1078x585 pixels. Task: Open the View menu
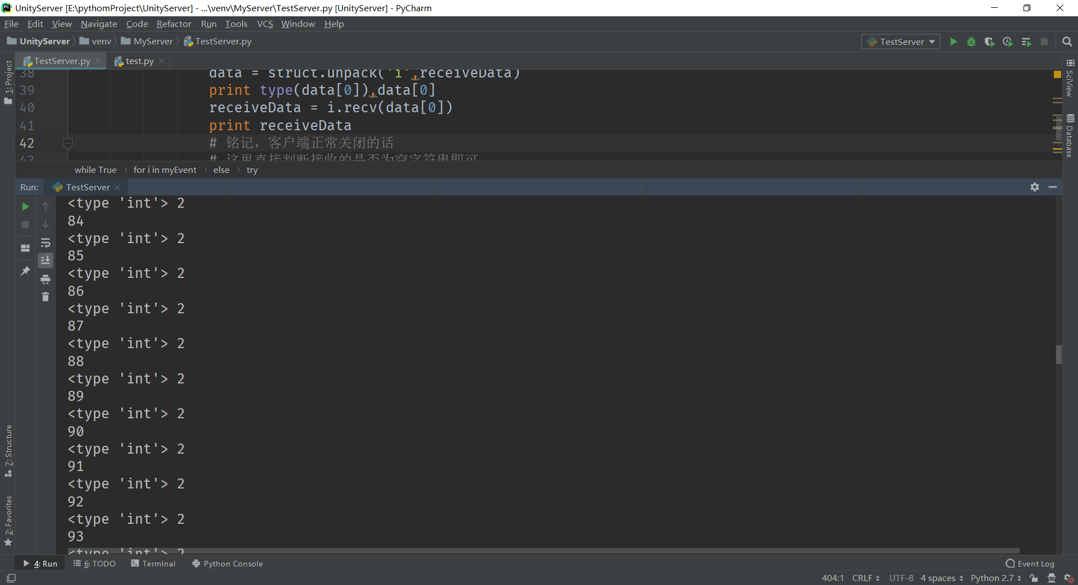point(62,24)
